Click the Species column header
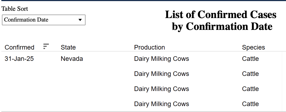Viewport: 286px width, 112px height. pos(253,47)
